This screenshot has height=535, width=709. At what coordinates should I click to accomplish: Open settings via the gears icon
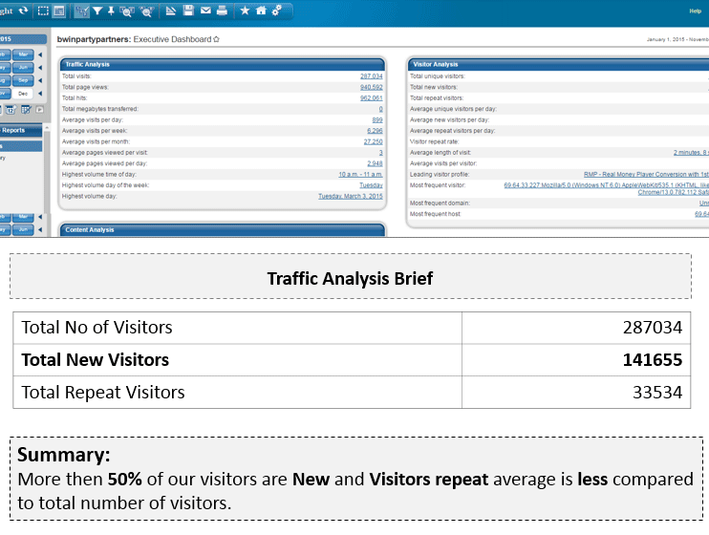click(276, 11)
